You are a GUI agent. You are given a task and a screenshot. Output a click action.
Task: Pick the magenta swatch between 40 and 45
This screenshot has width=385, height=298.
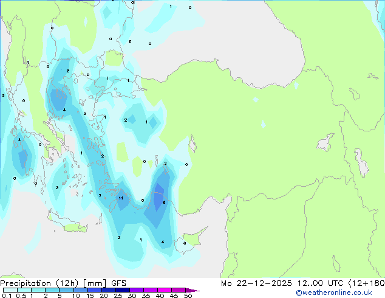tap(165, 290)
